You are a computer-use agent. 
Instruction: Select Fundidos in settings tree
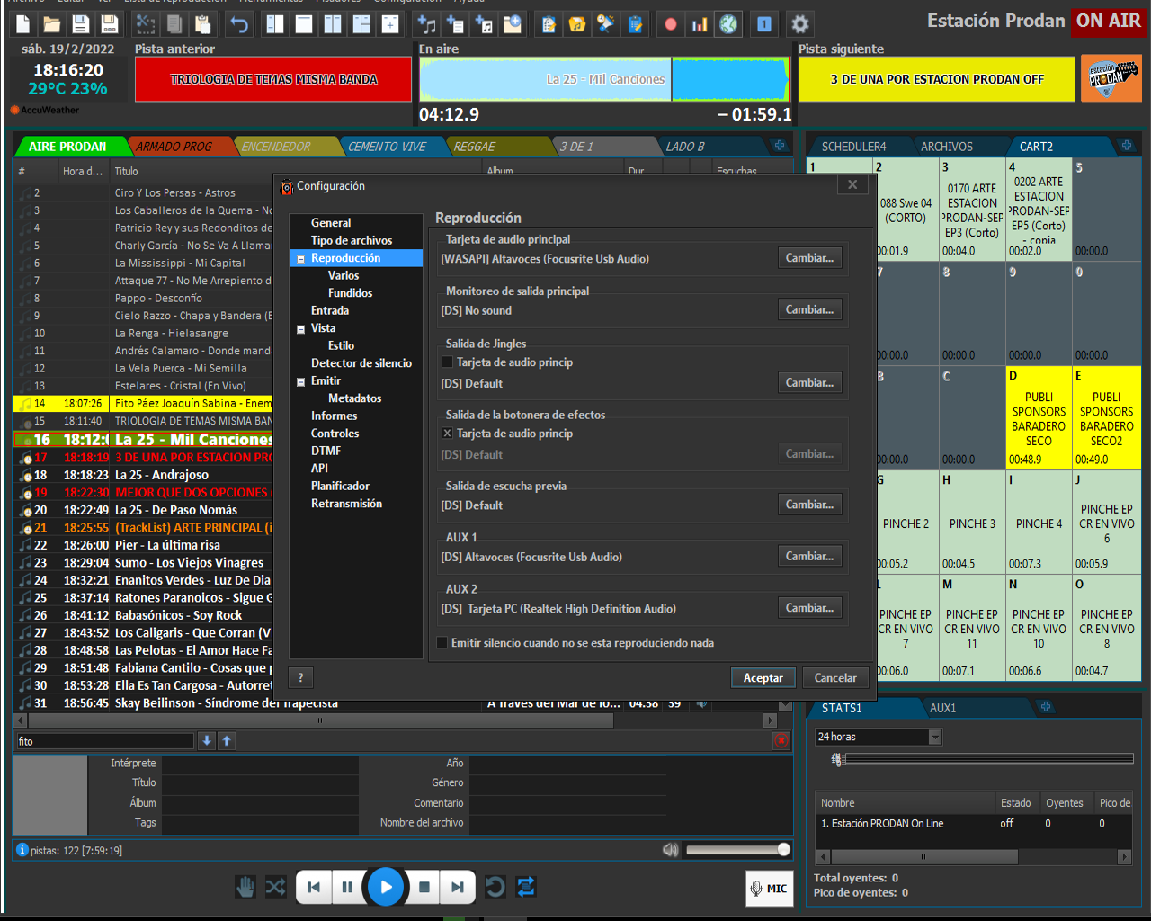[x=351, y=293]
